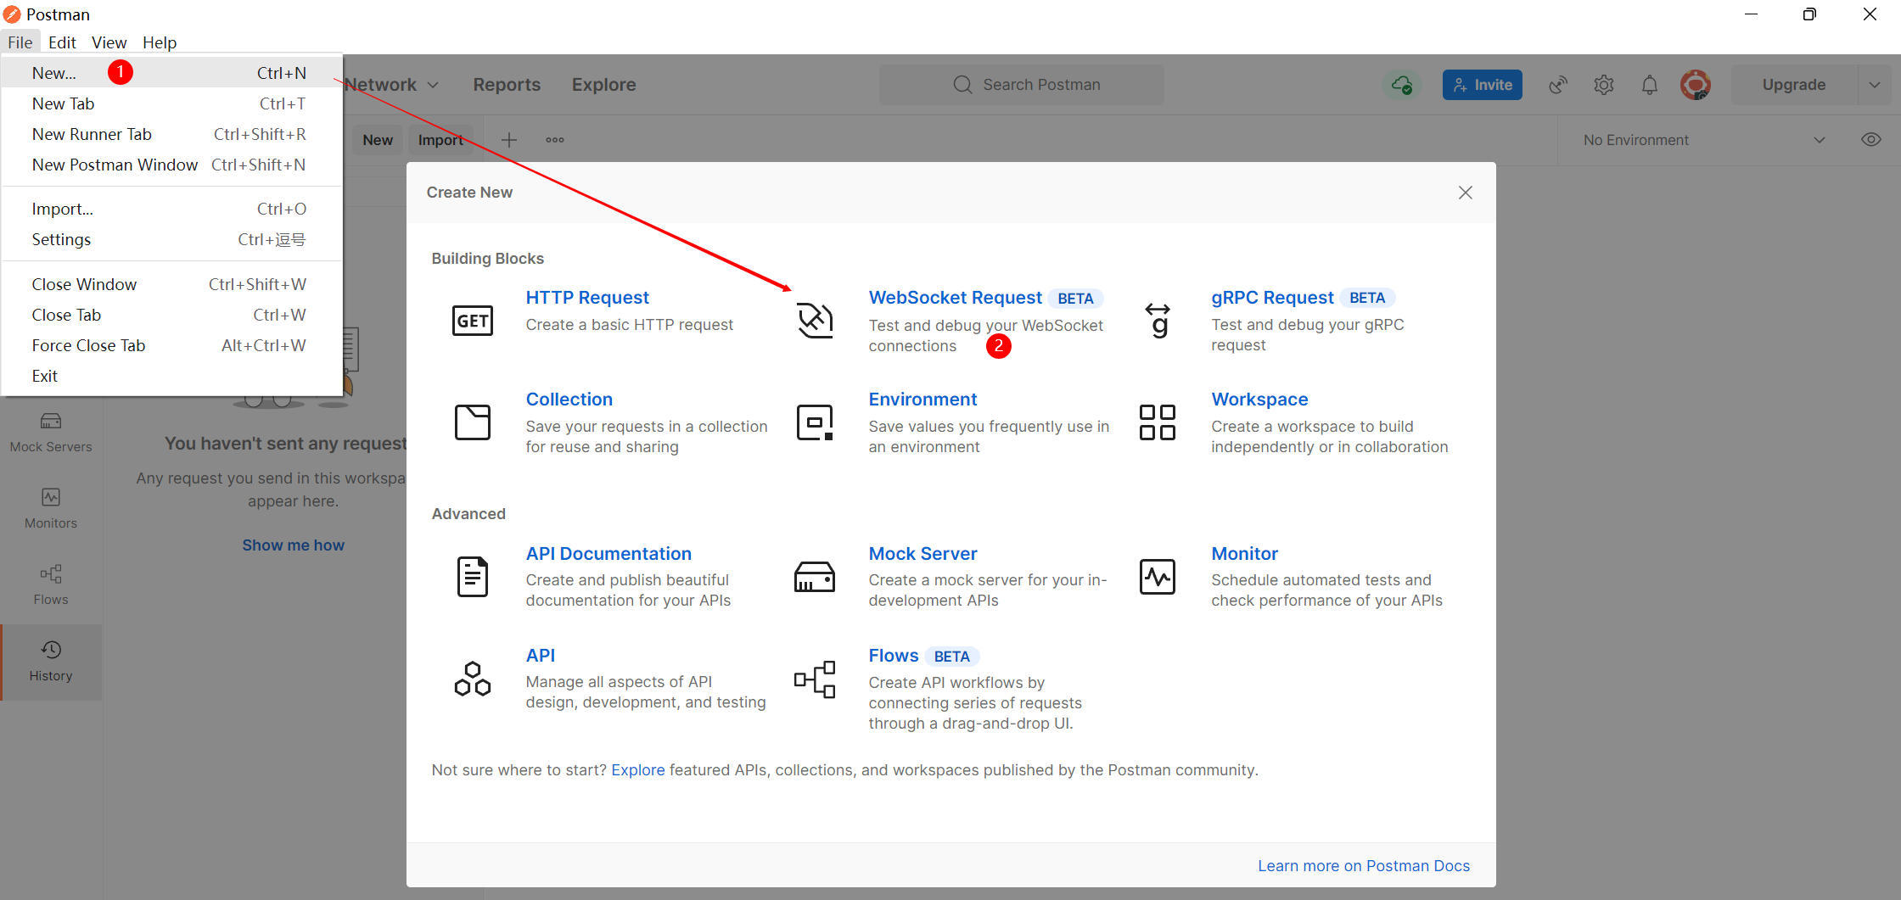Click the Upgrade button
Viewport: 1901px width, 900px height.
coord(1793,85)
